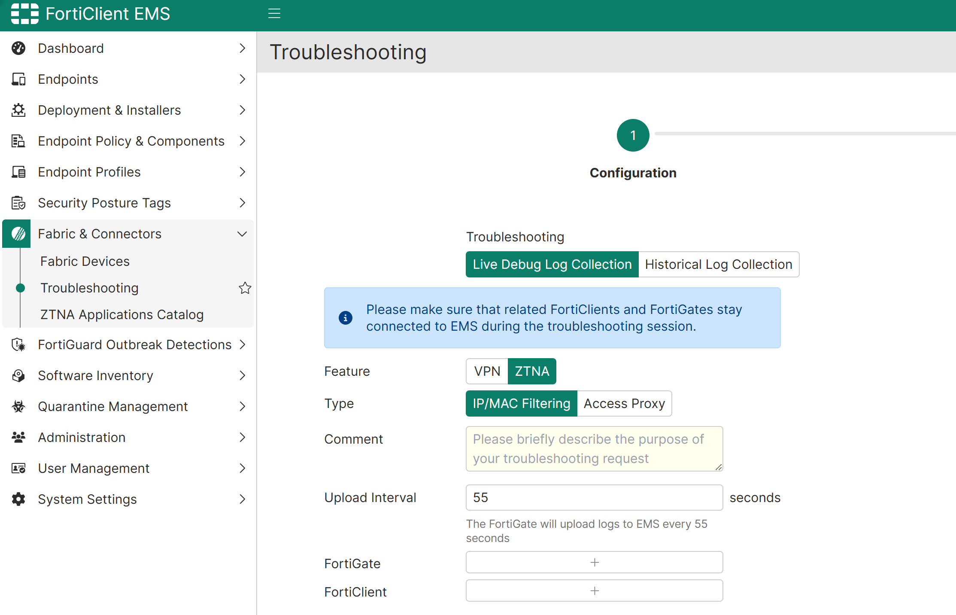The height and width of the screenshot is (615, 956).
Task: Click into the Comment text area
Action: coord(595,449)
